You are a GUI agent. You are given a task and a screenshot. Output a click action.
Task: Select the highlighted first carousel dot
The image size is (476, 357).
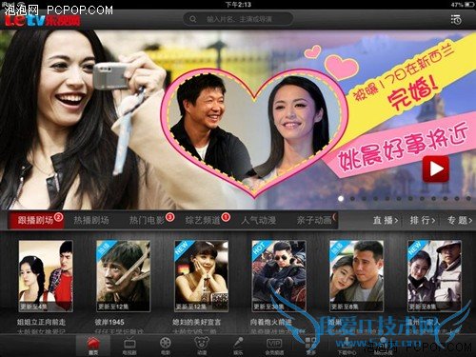(341, 198)
